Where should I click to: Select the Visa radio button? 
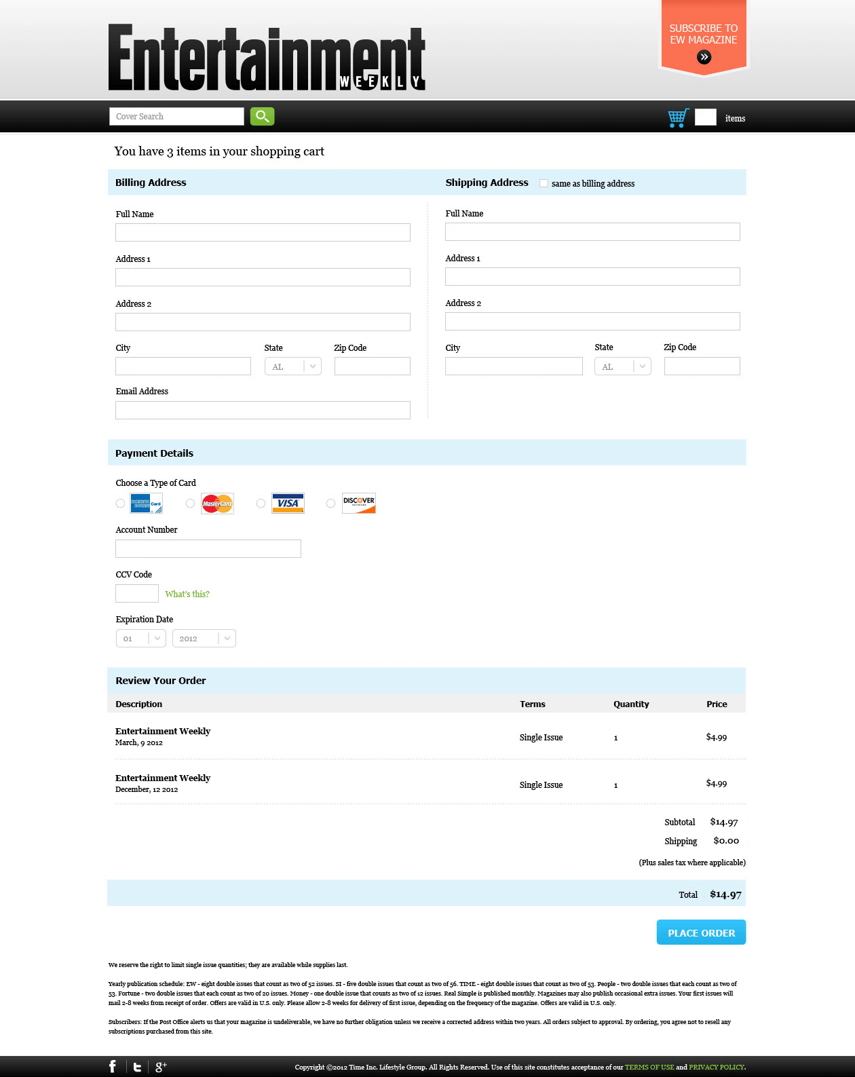(261, 504)
